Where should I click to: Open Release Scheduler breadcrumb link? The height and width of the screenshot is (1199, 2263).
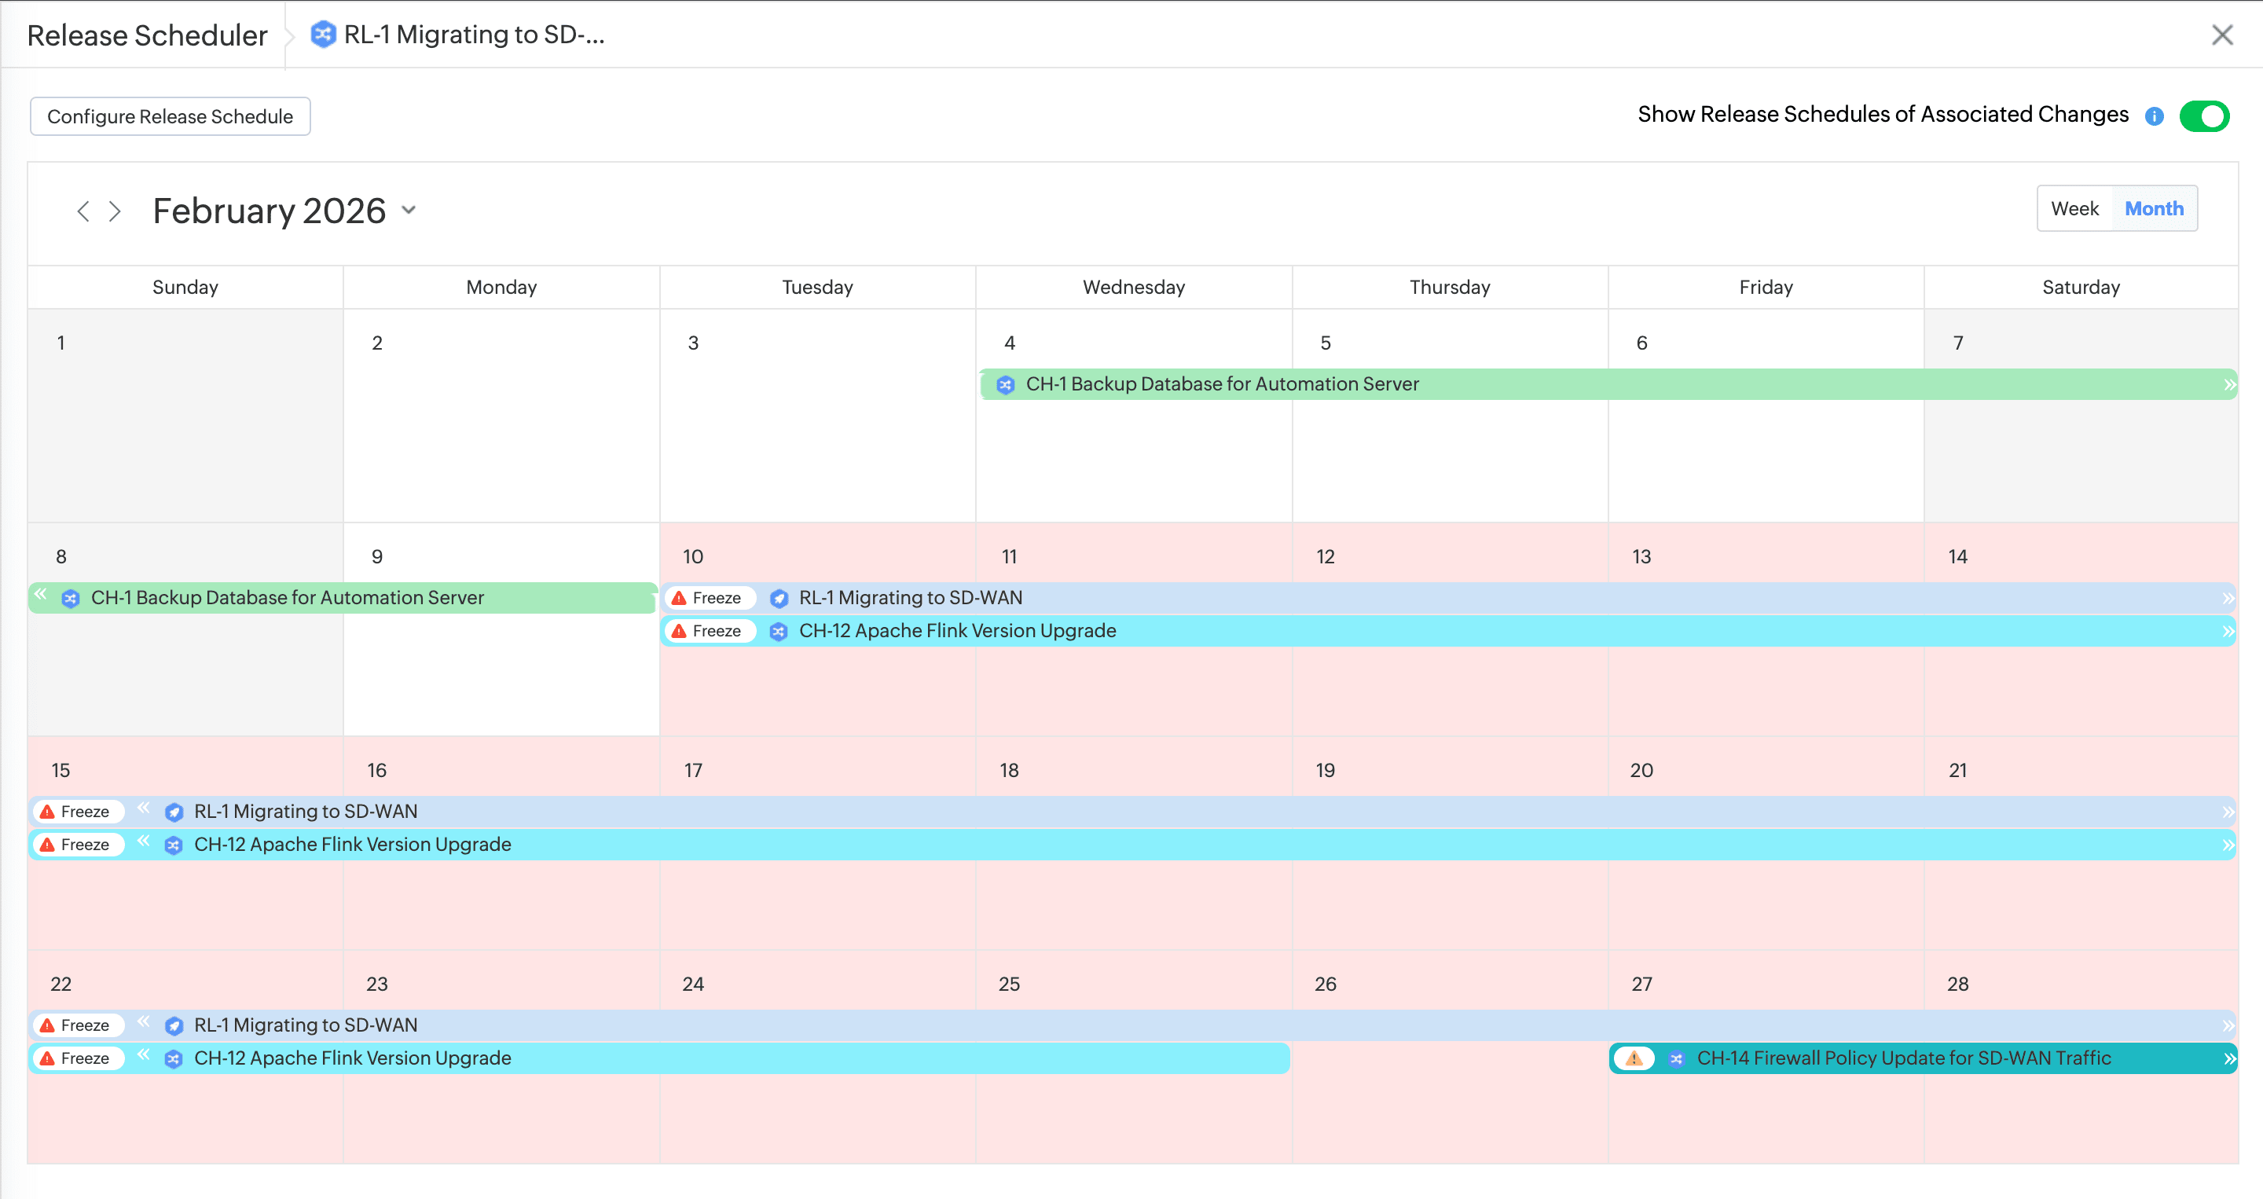[147, 35]
